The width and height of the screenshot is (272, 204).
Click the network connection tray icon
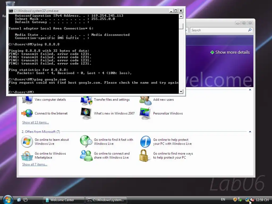[x=247, y=200]
